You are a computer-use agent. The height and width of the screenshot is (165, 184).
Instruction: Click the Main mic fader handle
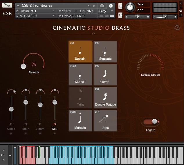coord(26,102)
